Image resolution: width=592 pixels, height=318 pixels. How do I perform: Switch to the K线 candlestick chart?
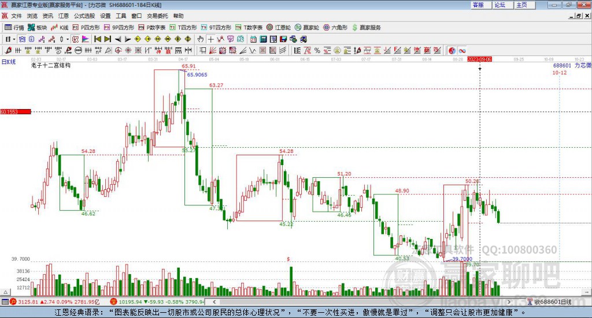(x=60, y=28)
